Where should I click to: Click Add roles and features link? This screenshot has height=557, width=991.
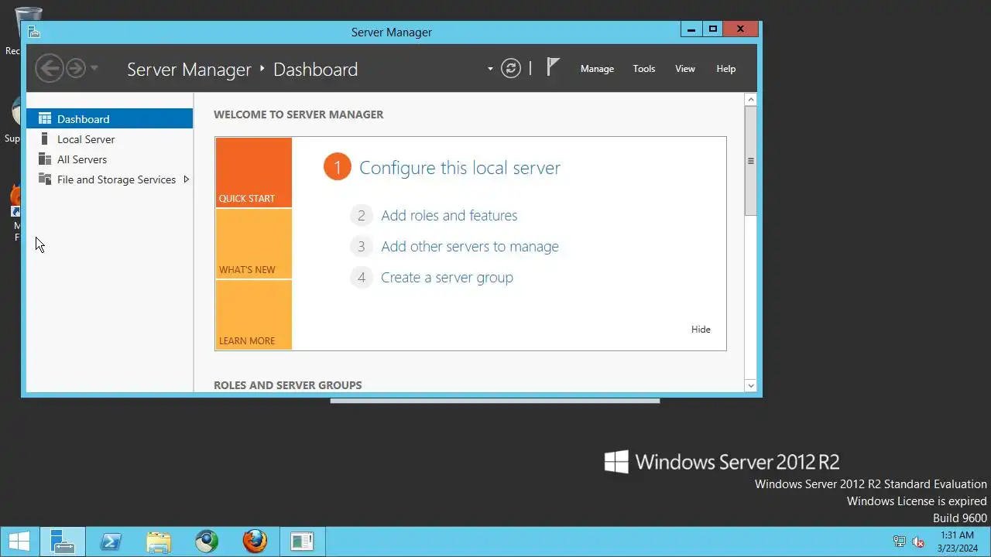pos(449,216)
